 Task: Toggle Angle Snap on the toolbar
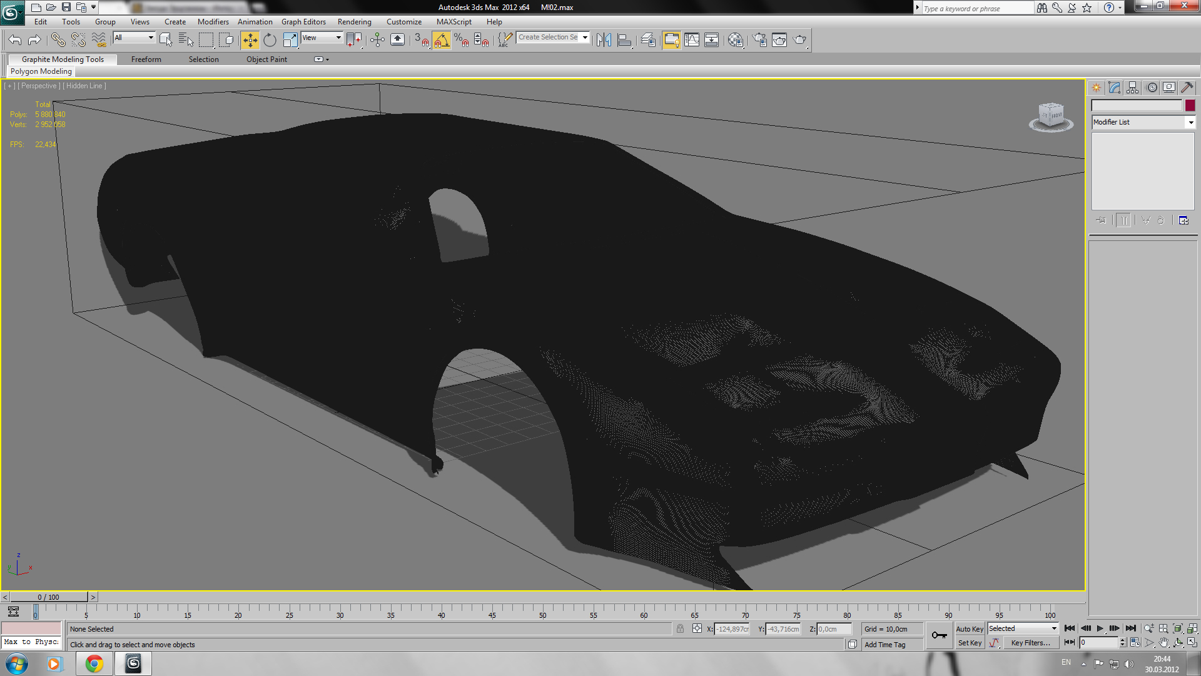pyautogui.click(x=441, y=41)
